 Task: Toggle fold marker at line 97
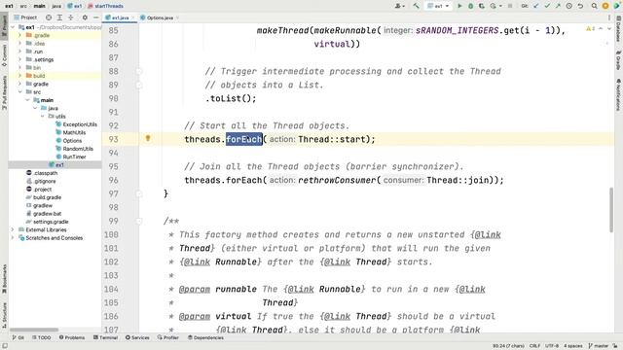(x=138, y=193)
